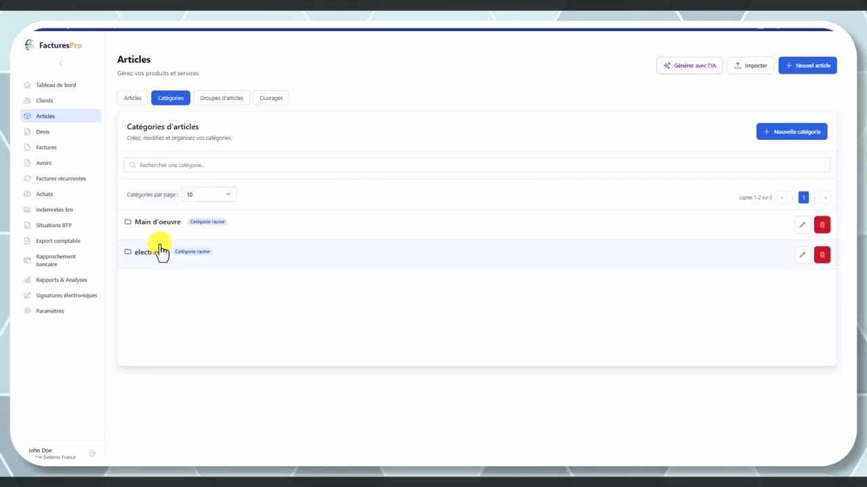The height and width of the screenshot is (487, 867).
Task: Click the Paramètres gear icon
Action: pos(27,311)
